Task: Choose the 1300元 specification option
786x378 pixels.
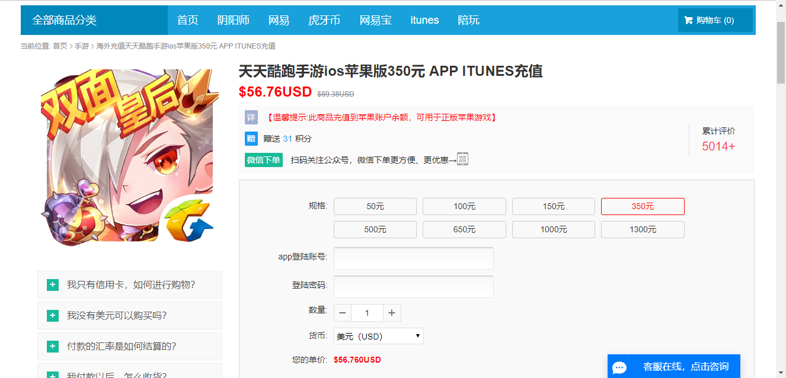Action: tap(642, 229)
